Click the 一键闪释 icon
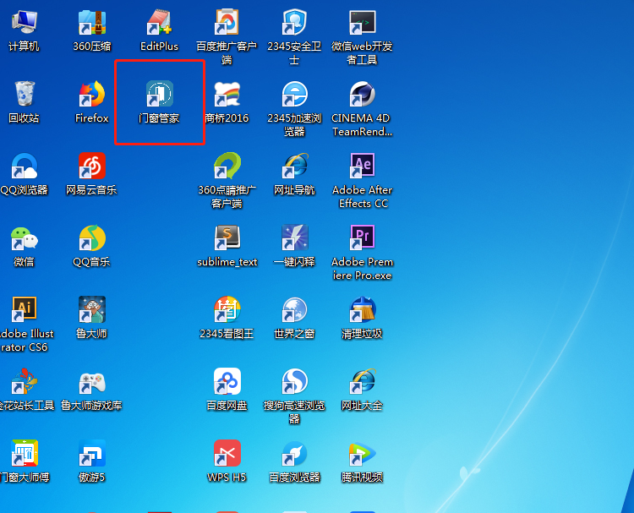Viewport: 634px width, 513px height. click(294, 237)
